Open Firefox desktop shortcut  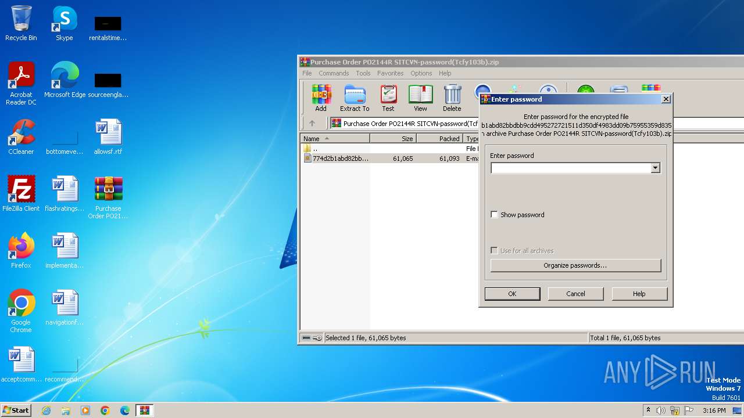[x=21, y=251]
